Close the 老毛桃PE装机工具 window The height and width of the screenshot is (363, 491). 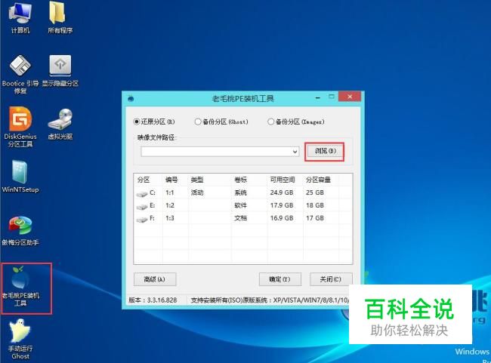pos(350,97)
